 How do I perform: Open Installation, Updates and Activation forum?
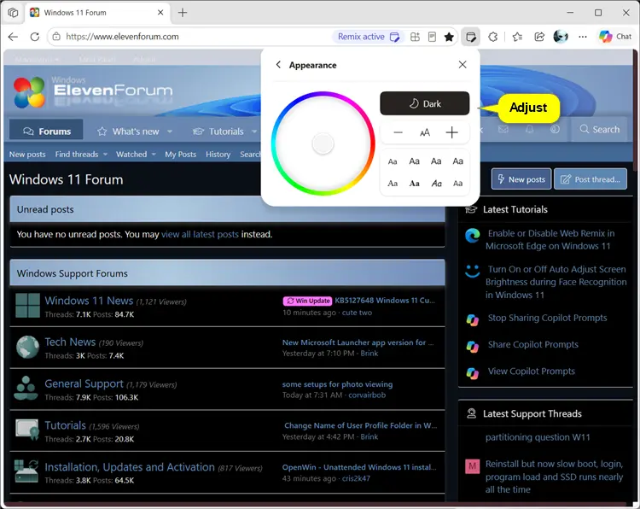pos(130,467)
